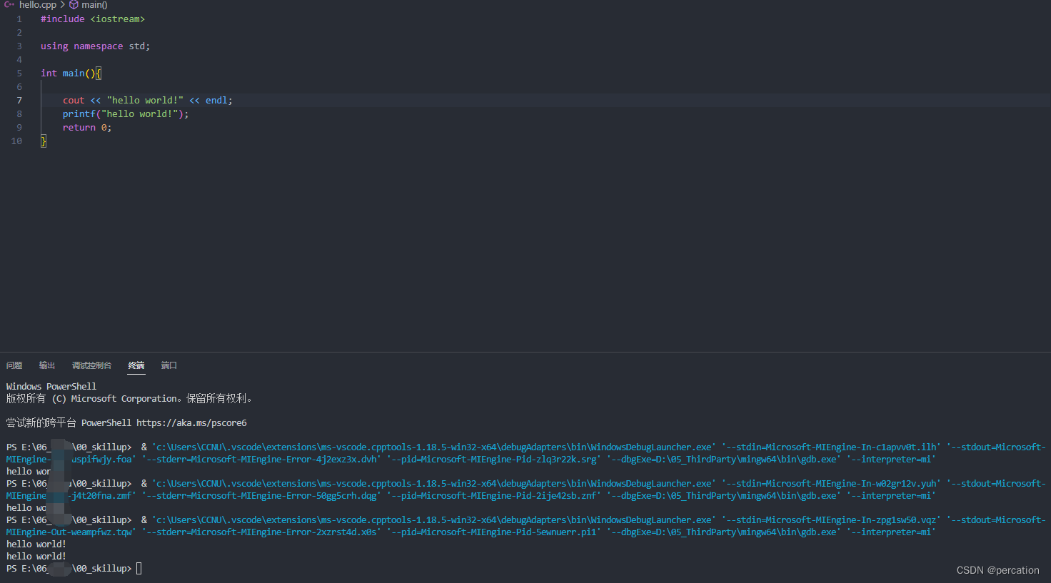Viewport: 1051px width, 583px height.
Task: Switch to the 输出 panel tab
Action: coord(46,365)
